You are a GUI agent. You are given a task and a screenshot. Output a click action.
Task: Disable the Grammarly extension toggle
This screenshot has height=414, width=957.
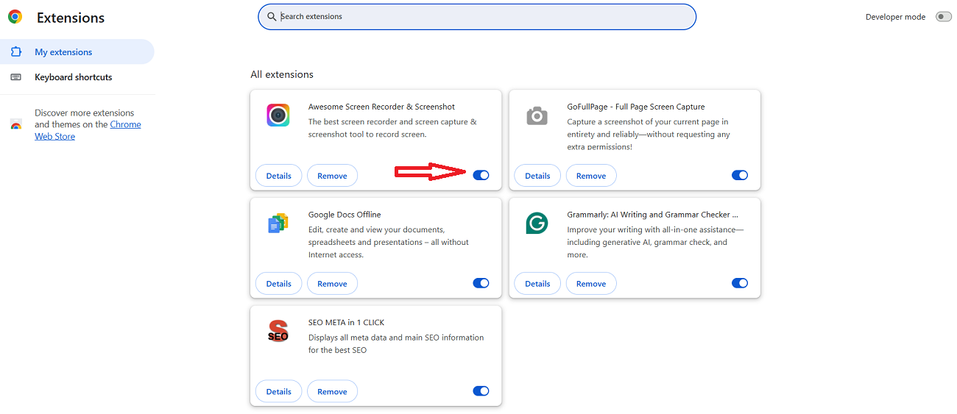[x=740, y=283]
